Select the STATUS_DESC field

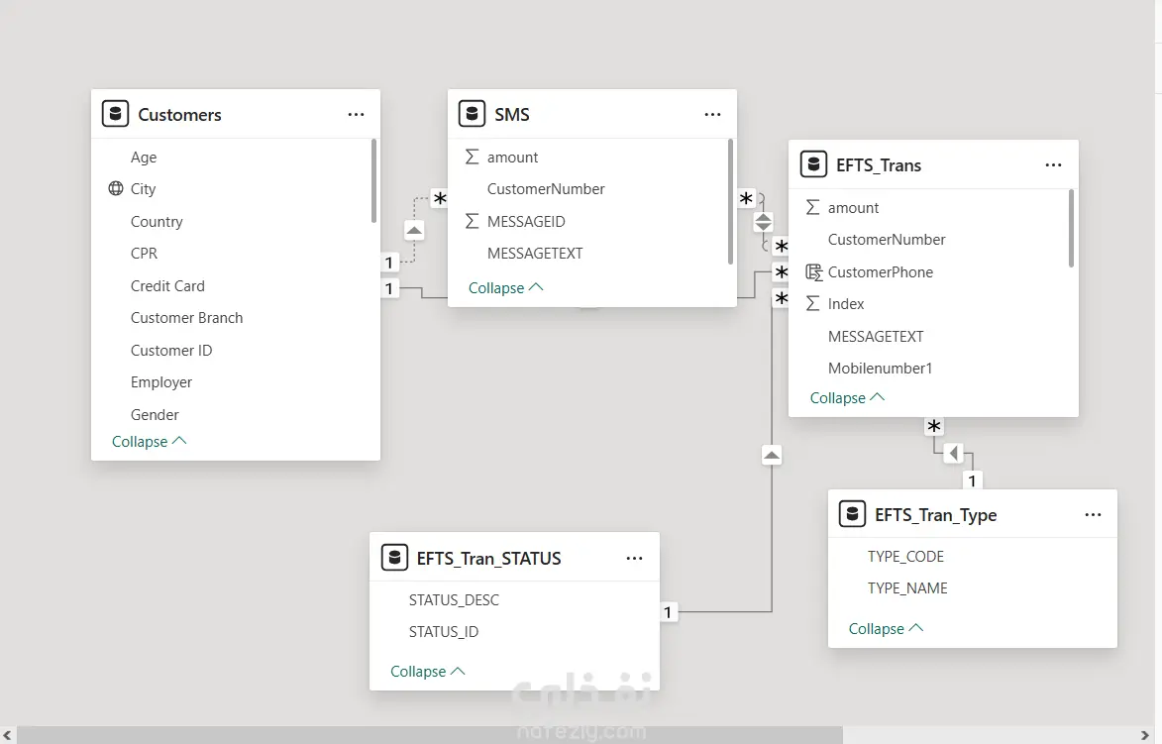point(454,599)
